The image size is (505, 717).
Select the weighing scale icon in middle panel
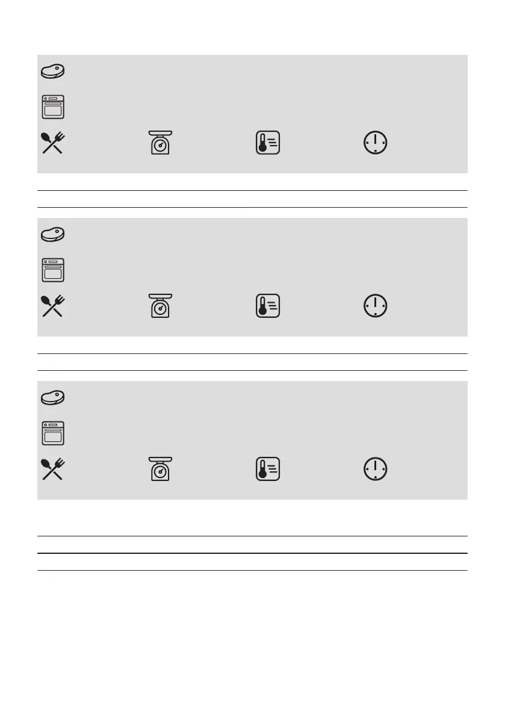pyautogui.click(x=161, y=306)
